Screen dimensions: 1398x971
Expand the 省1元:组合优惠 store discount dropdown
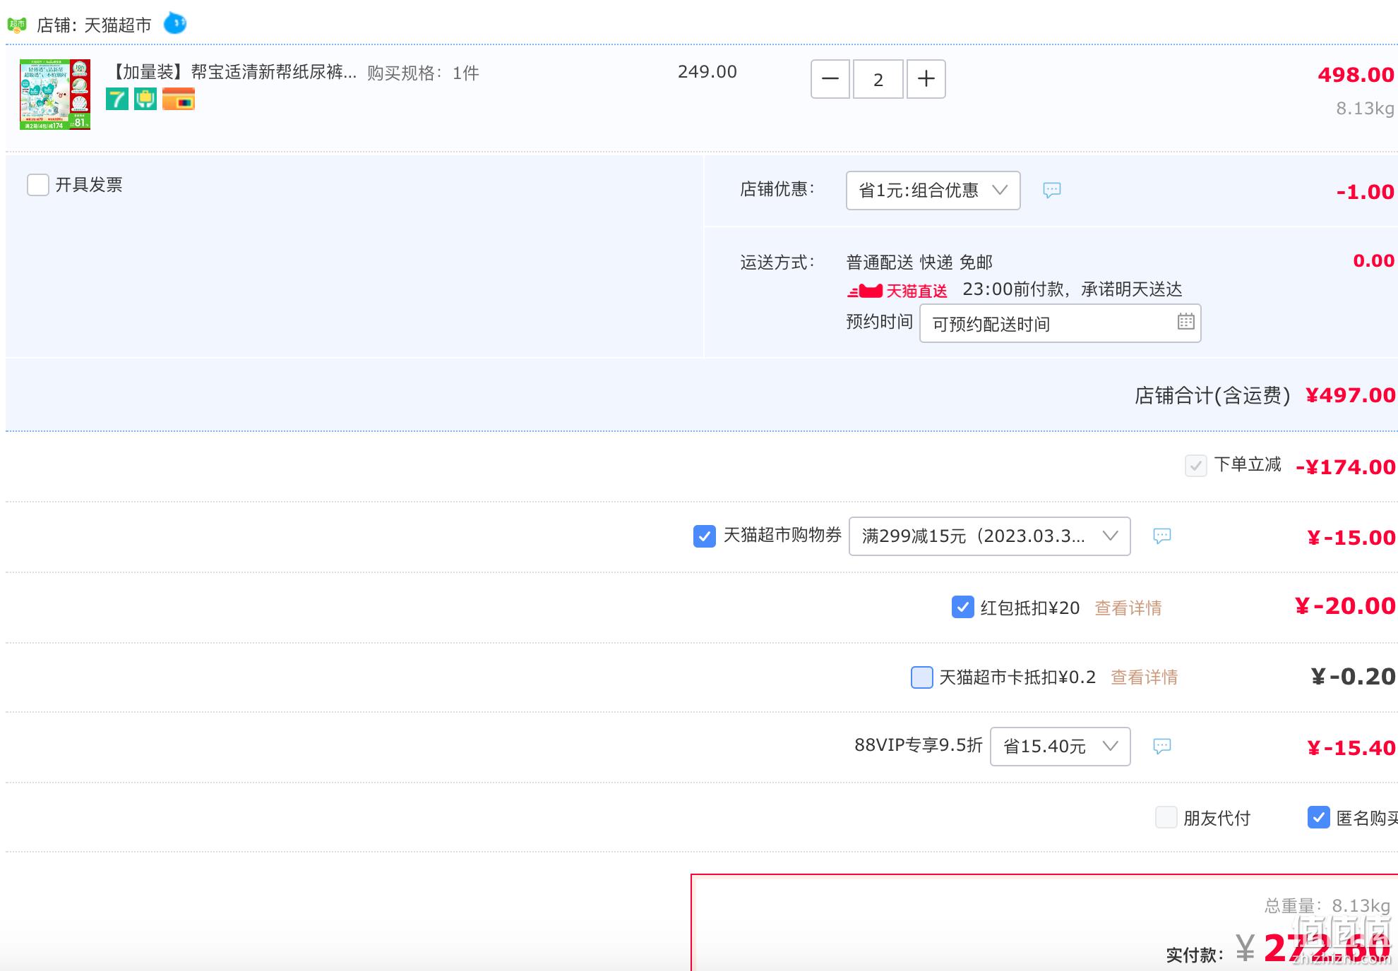point(933,191)
